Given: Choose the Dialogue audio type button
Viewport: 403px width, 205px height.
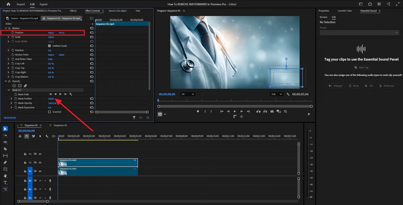Looking at the screenshot, I should pyautogui.click(x=336, y=86).
